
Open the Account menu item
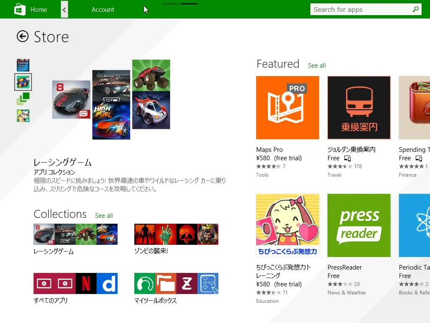(103, 10)
